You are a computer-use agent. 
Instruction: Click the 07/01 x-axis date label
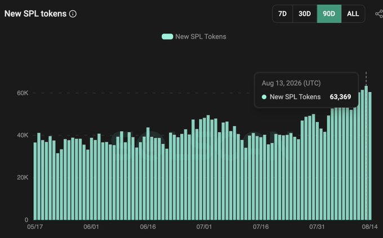pos(204,227)
